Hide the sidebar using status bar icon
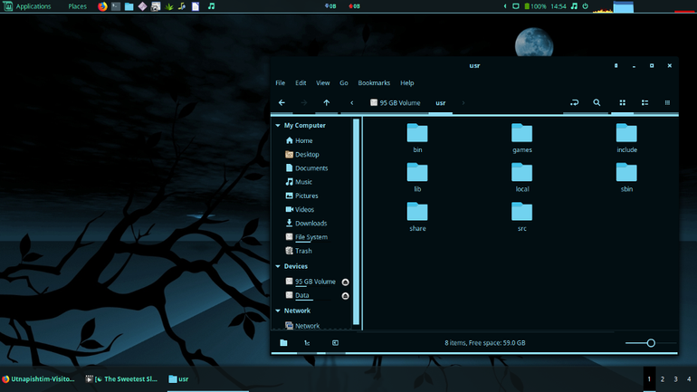 pos(335,343)
